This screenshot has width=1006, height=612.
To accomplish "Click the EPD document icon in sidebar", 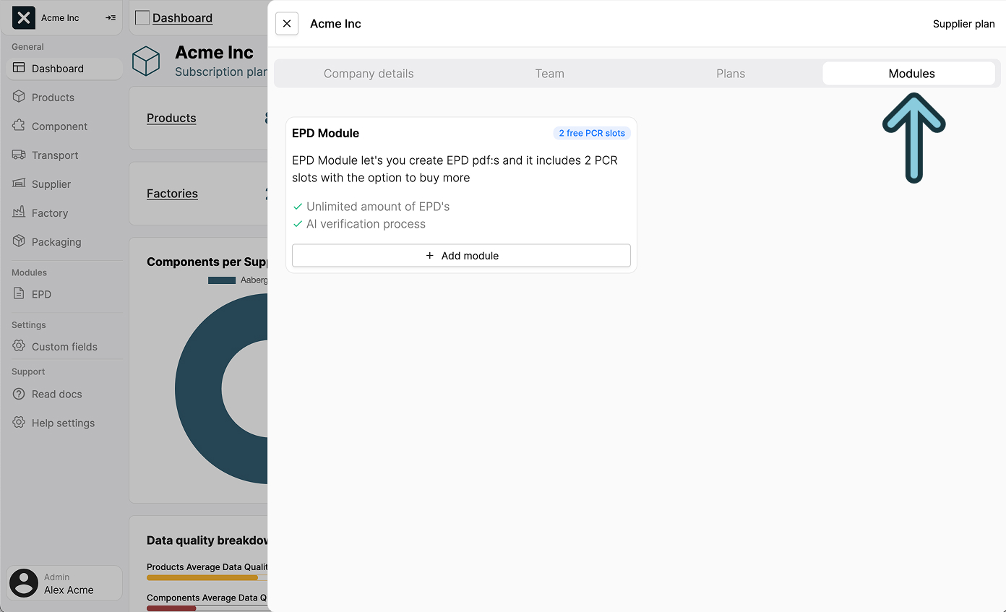I will click(19, 294).
